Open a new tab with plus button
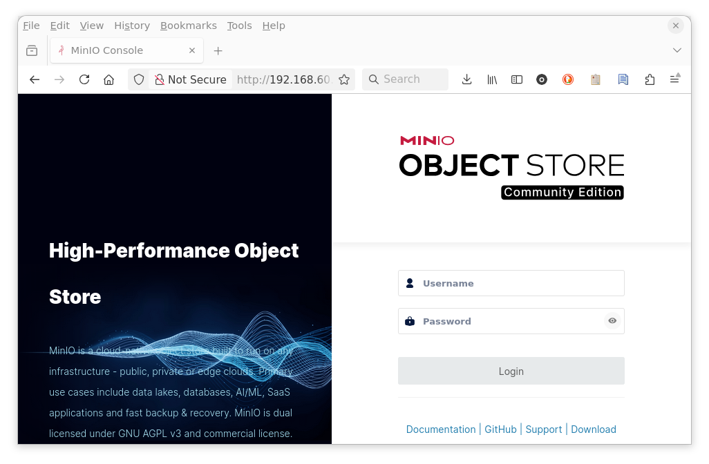Viewport: 709px width, 464px height. pos(218,50)
